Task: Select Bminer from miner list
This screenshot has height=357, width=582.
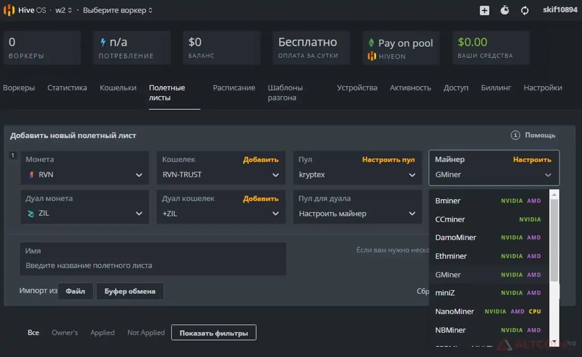Action: tap(489, 201)
